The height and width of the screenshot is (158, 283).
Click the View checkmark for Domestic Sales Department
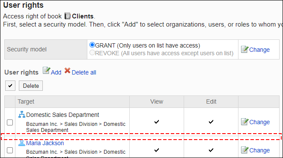157,122
